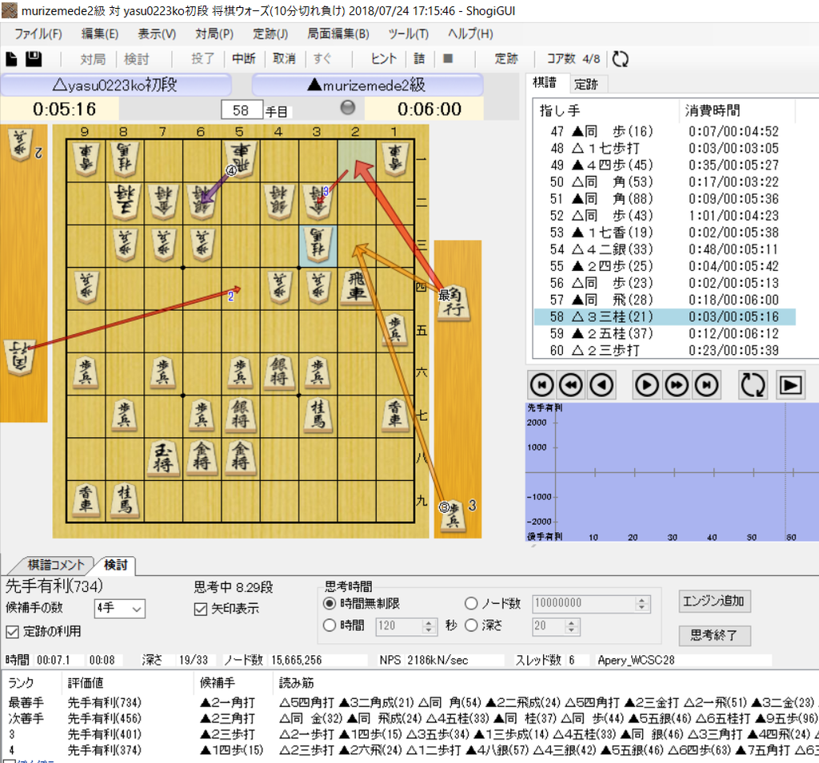
Task: Click エンジン追加 button
Action: (x=713, y=602)
